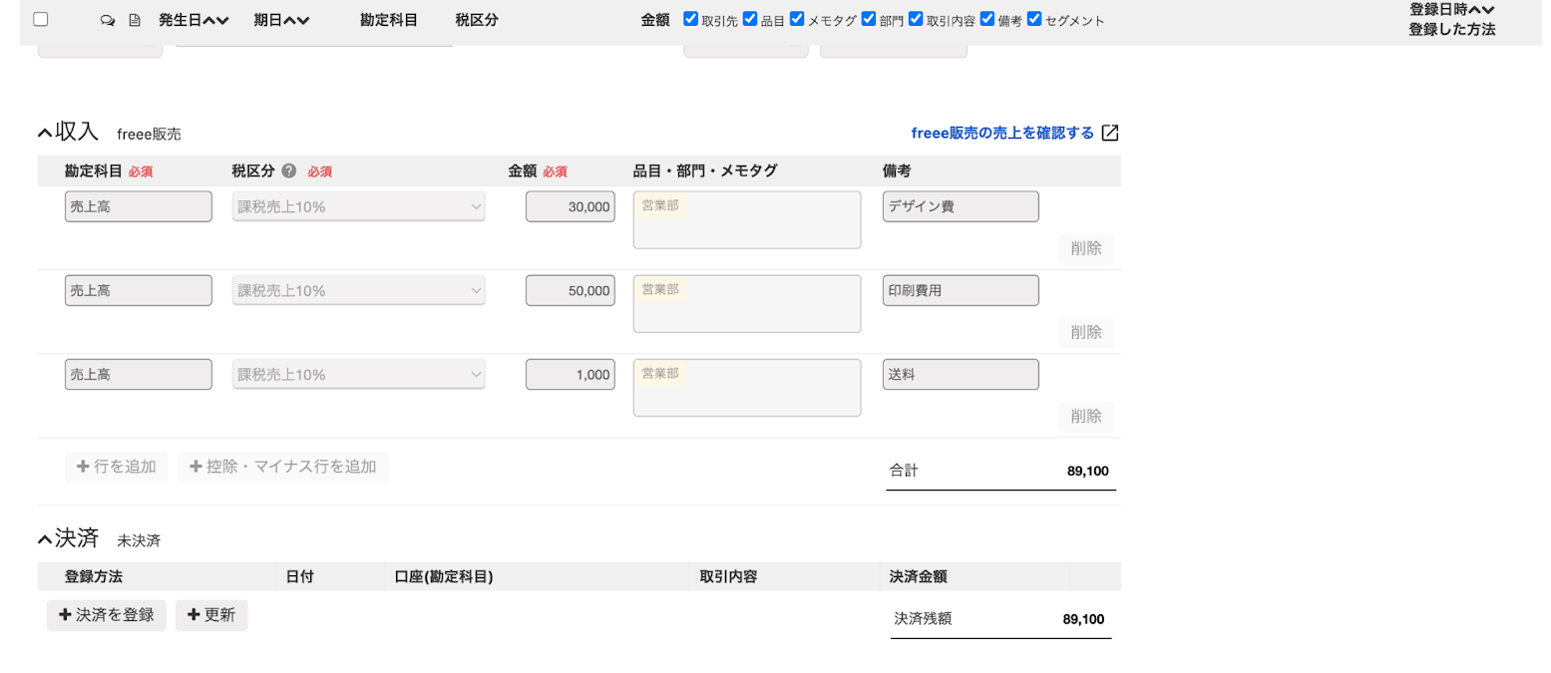The height and width of the screenshot is (673, 1551).
Task: Collapse the 決済 section
Action: (x=45, y=539)
